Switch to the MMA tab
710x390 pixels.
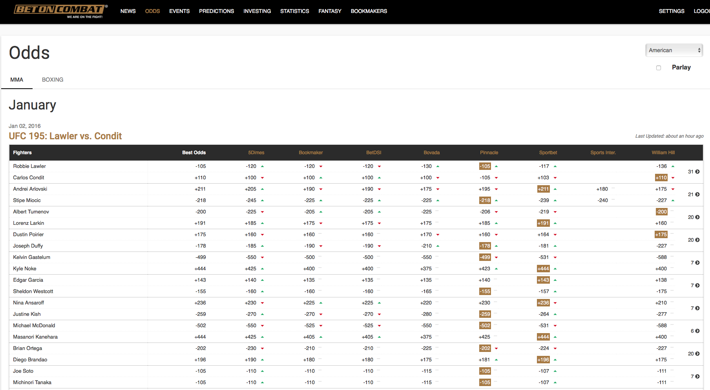coord(17,80)
